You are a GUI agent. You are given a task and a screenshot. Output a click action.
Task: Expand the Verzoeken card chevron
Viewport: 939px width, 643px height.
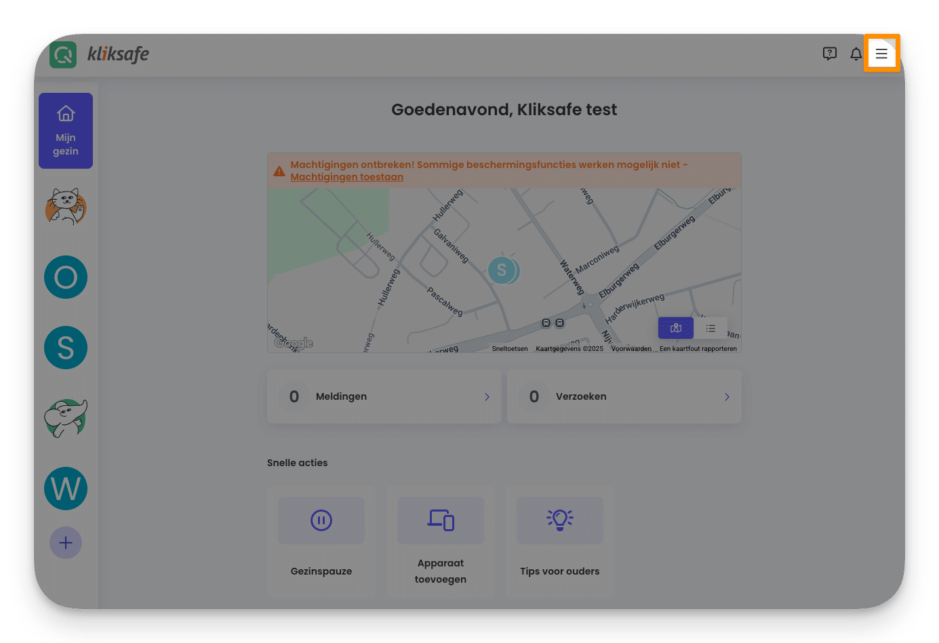coord(727,396)
